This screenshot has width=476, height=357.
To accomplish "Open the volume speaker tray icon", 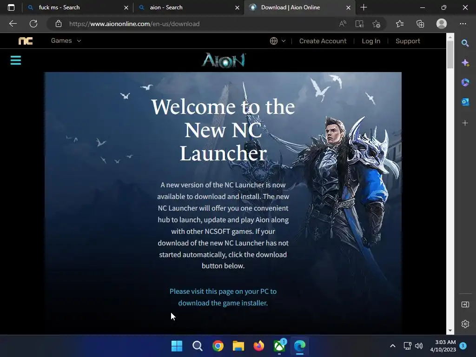I will [x=419, y=346].
